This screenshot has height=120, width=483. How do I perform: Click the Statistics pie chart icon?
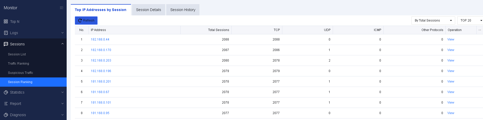6,92
